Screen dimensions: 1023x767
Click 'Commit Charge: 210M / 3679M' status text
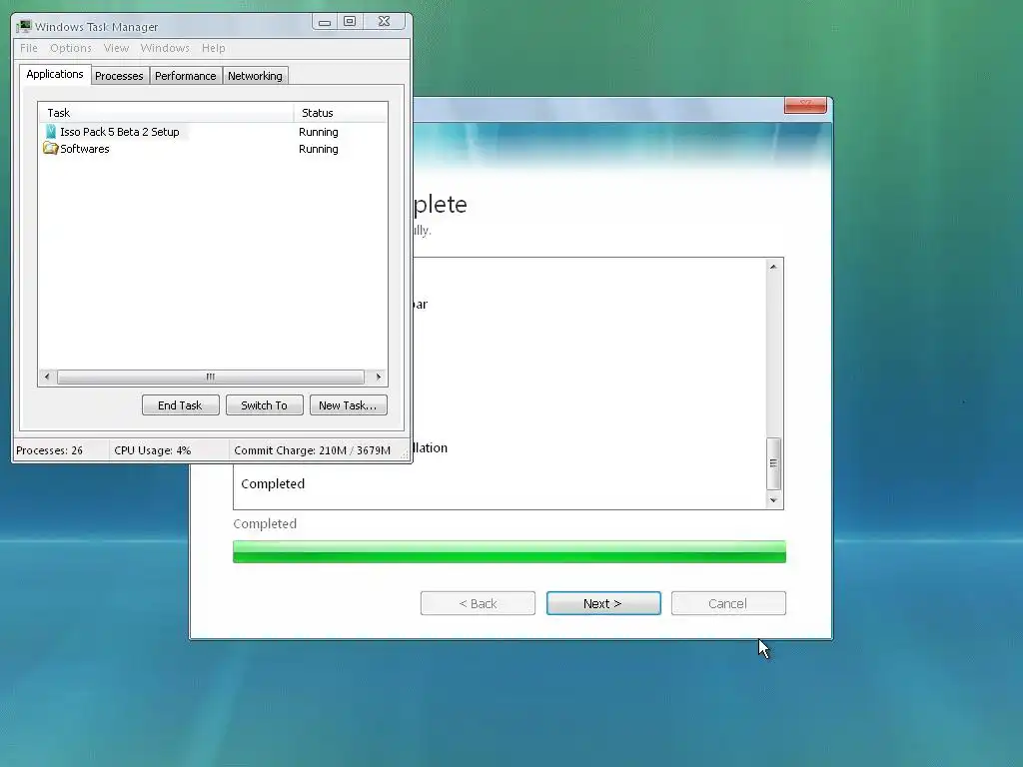pos(312,450)
